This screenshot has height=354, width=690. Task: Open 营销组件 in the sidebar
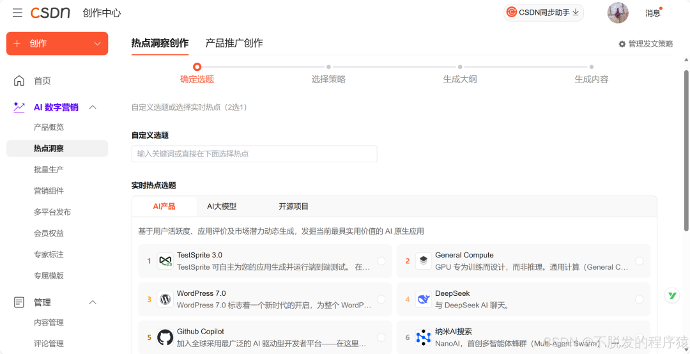(49, 190)
